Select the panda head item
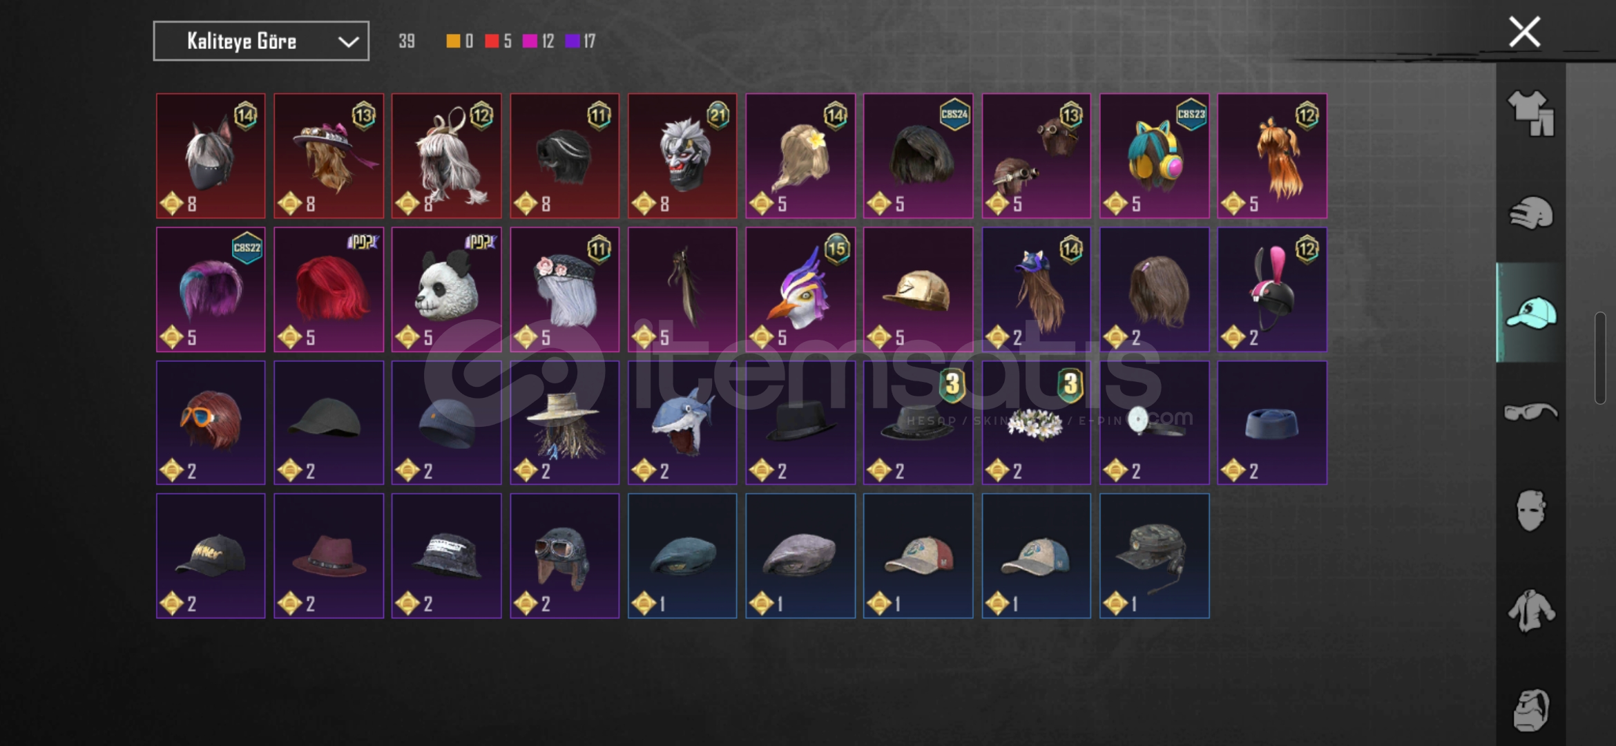 tap(446, 289)
